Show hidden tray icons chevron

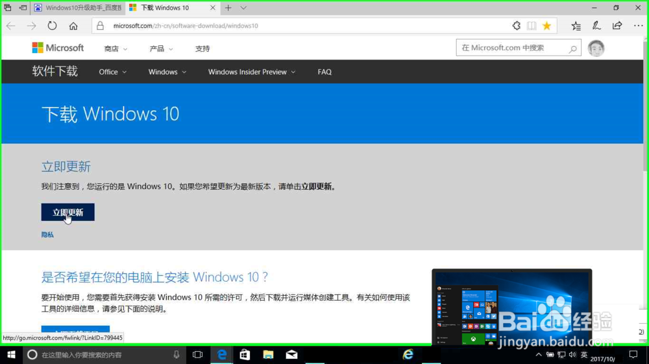pyautogui.click(x=539, y=354)
